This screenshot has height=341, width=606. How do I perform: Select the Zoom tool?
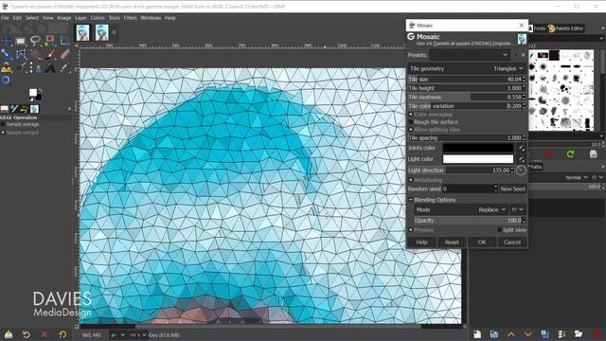coord(7,81)
